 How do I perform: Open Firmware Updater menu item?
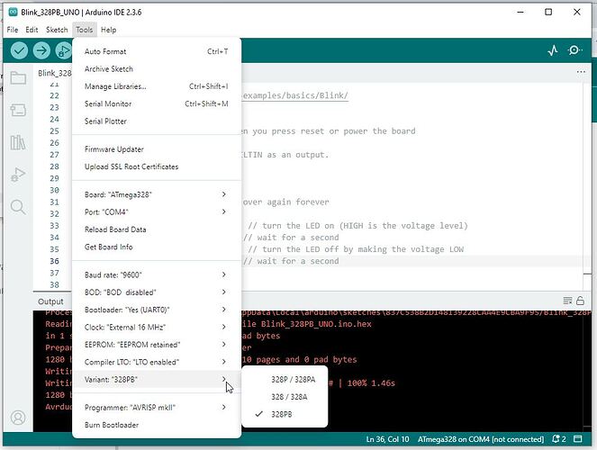click(157, 149)
